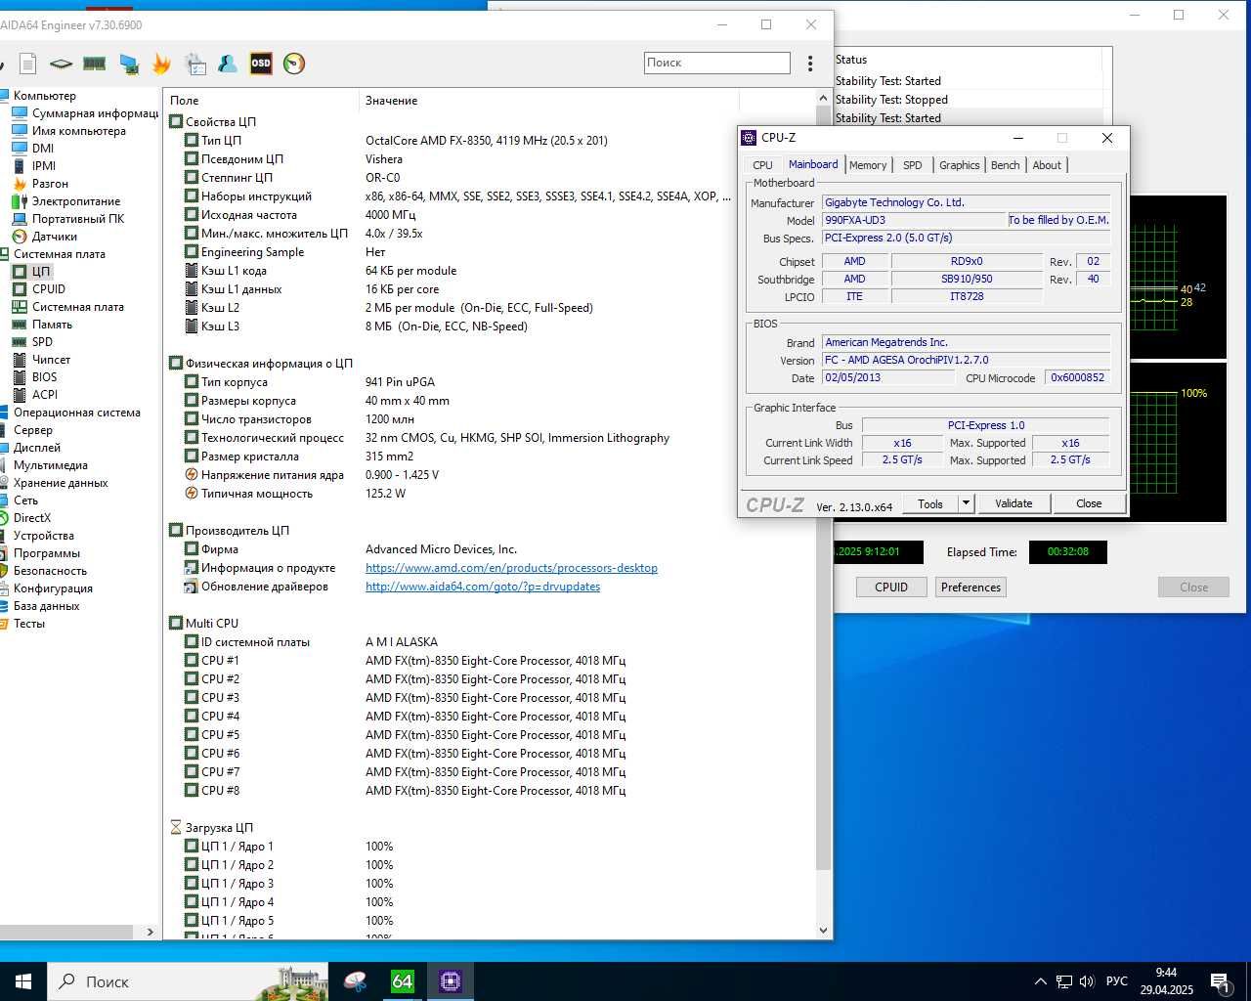Viewport: 1251px width, 1001px height.
Task: Focus the Поиск search field in AIDA64
Action: 717,63
